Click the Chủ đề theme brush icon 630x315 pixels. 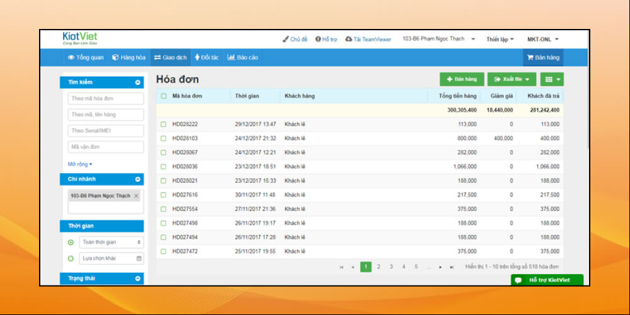[285, 39]
